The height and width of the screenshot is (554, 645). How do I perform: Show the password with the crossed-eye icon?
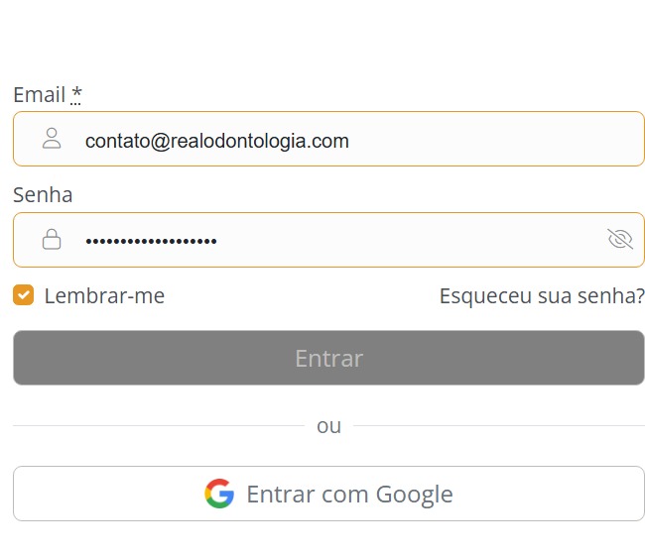coord(619,239)
